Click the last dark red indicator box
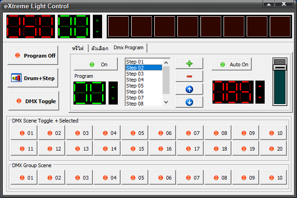 click(280, 26)
